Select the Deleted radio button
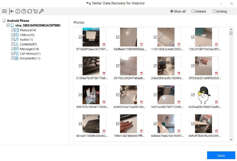The height and width of the screenshot is (161, 237). 193,11
